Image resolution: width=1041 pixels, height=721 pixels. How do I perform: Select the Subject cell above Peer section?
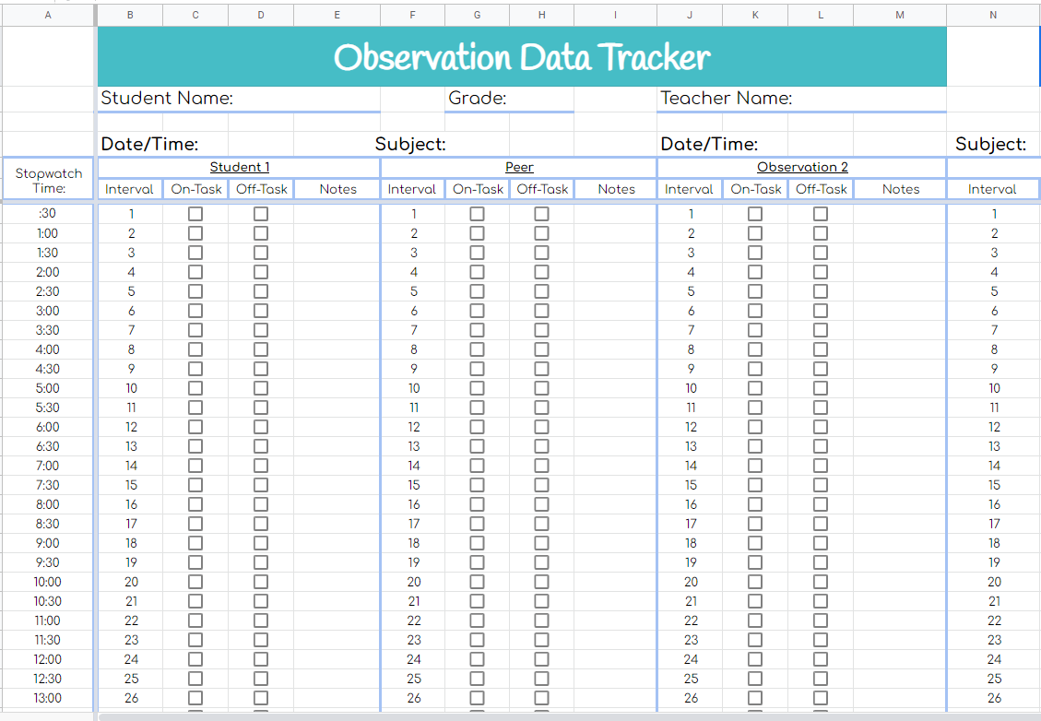tap(411, 144)
